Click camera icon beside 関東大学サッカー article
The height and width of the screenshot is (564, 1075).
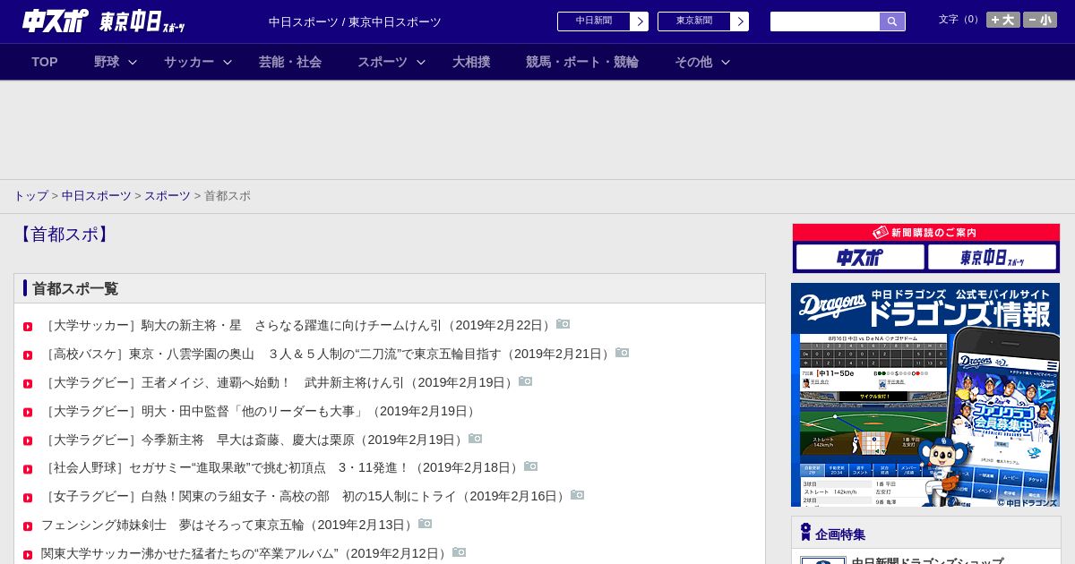point(459,552)
